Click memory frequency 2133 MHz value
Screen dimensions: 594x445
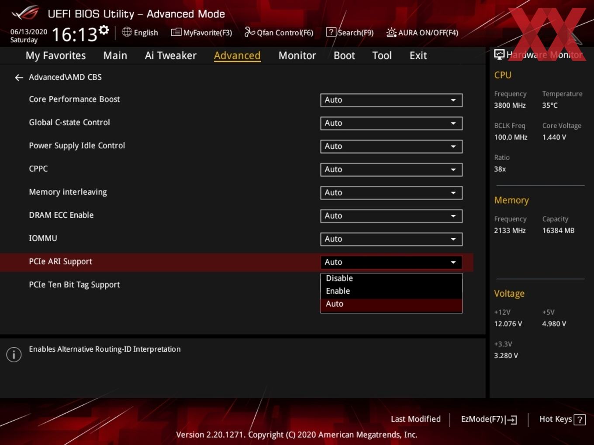coord(510,231)
